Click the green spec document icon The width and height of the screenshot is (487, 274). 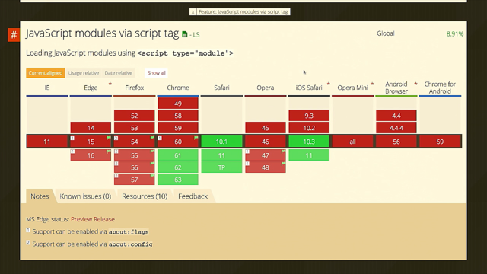point(185,34)
